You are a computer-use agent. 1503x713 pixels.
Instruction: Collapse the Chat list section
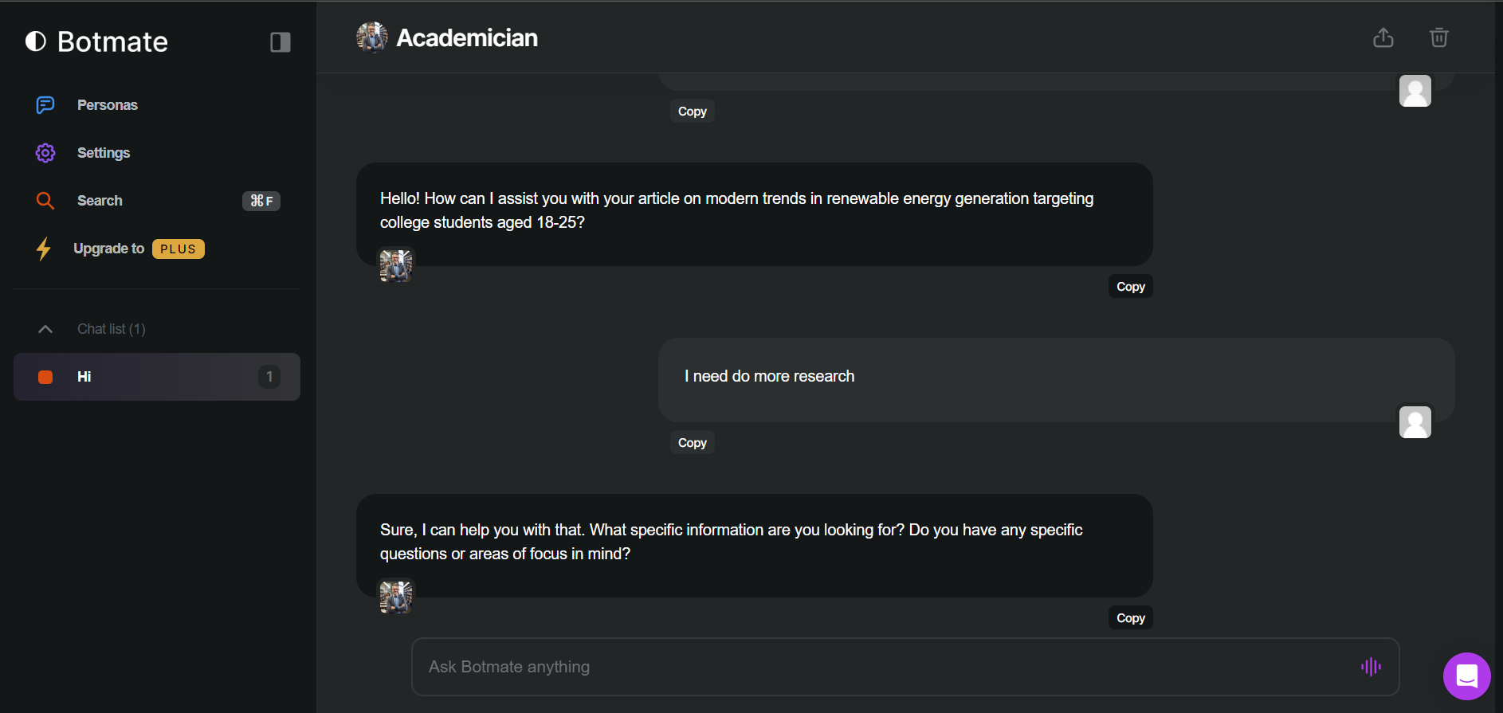coord(45,329)
